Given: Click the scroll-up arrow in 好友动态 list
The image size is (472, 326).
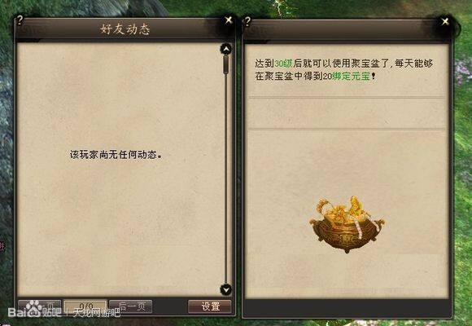Looking at the screenshot, I should point(225,49).
